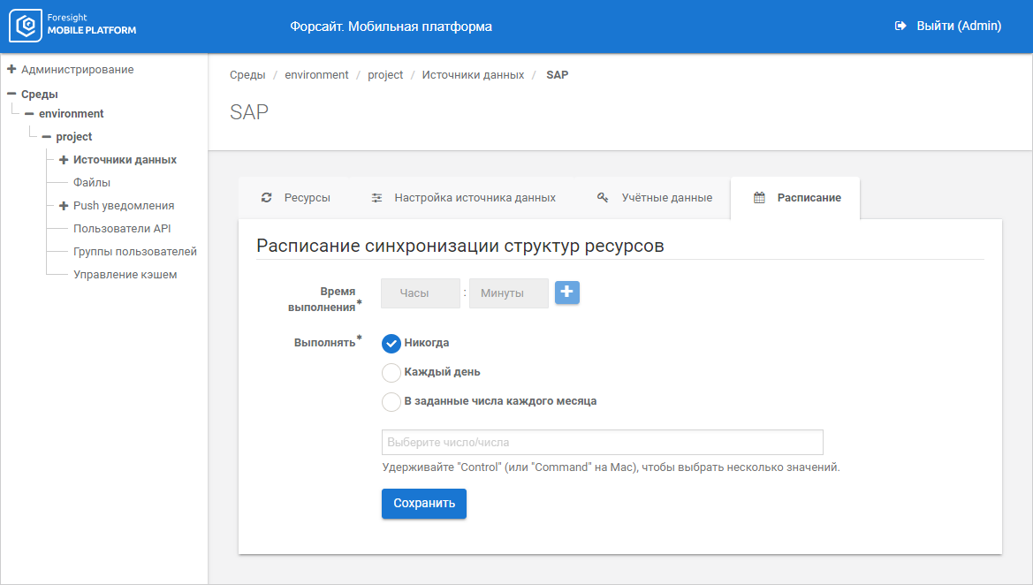1033x585 pixels.
Task: Click the refresh icon on Ресурсы tab
Action: (x=266, y=198)
